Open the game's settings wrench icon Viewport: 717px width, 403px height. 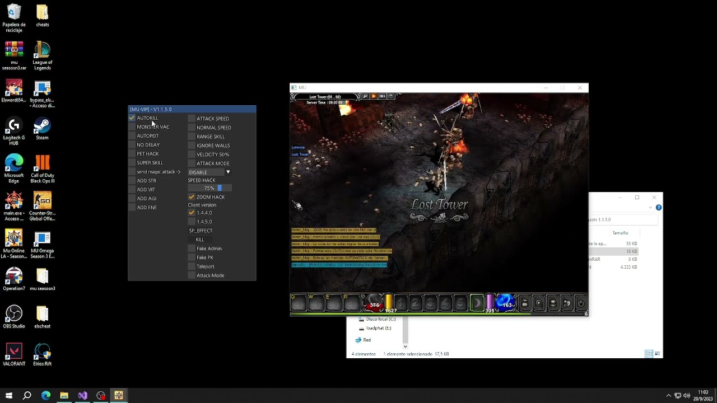click(x=365, y=96)
